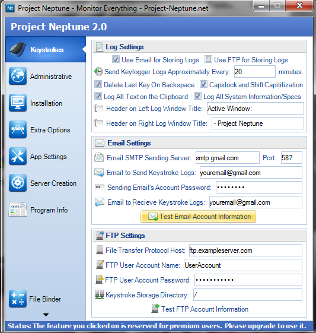The height and width of the screenshot is (333, 316).
Task: Click the icon next to Email SMTP Sending Server
Action: coord(99,157)
